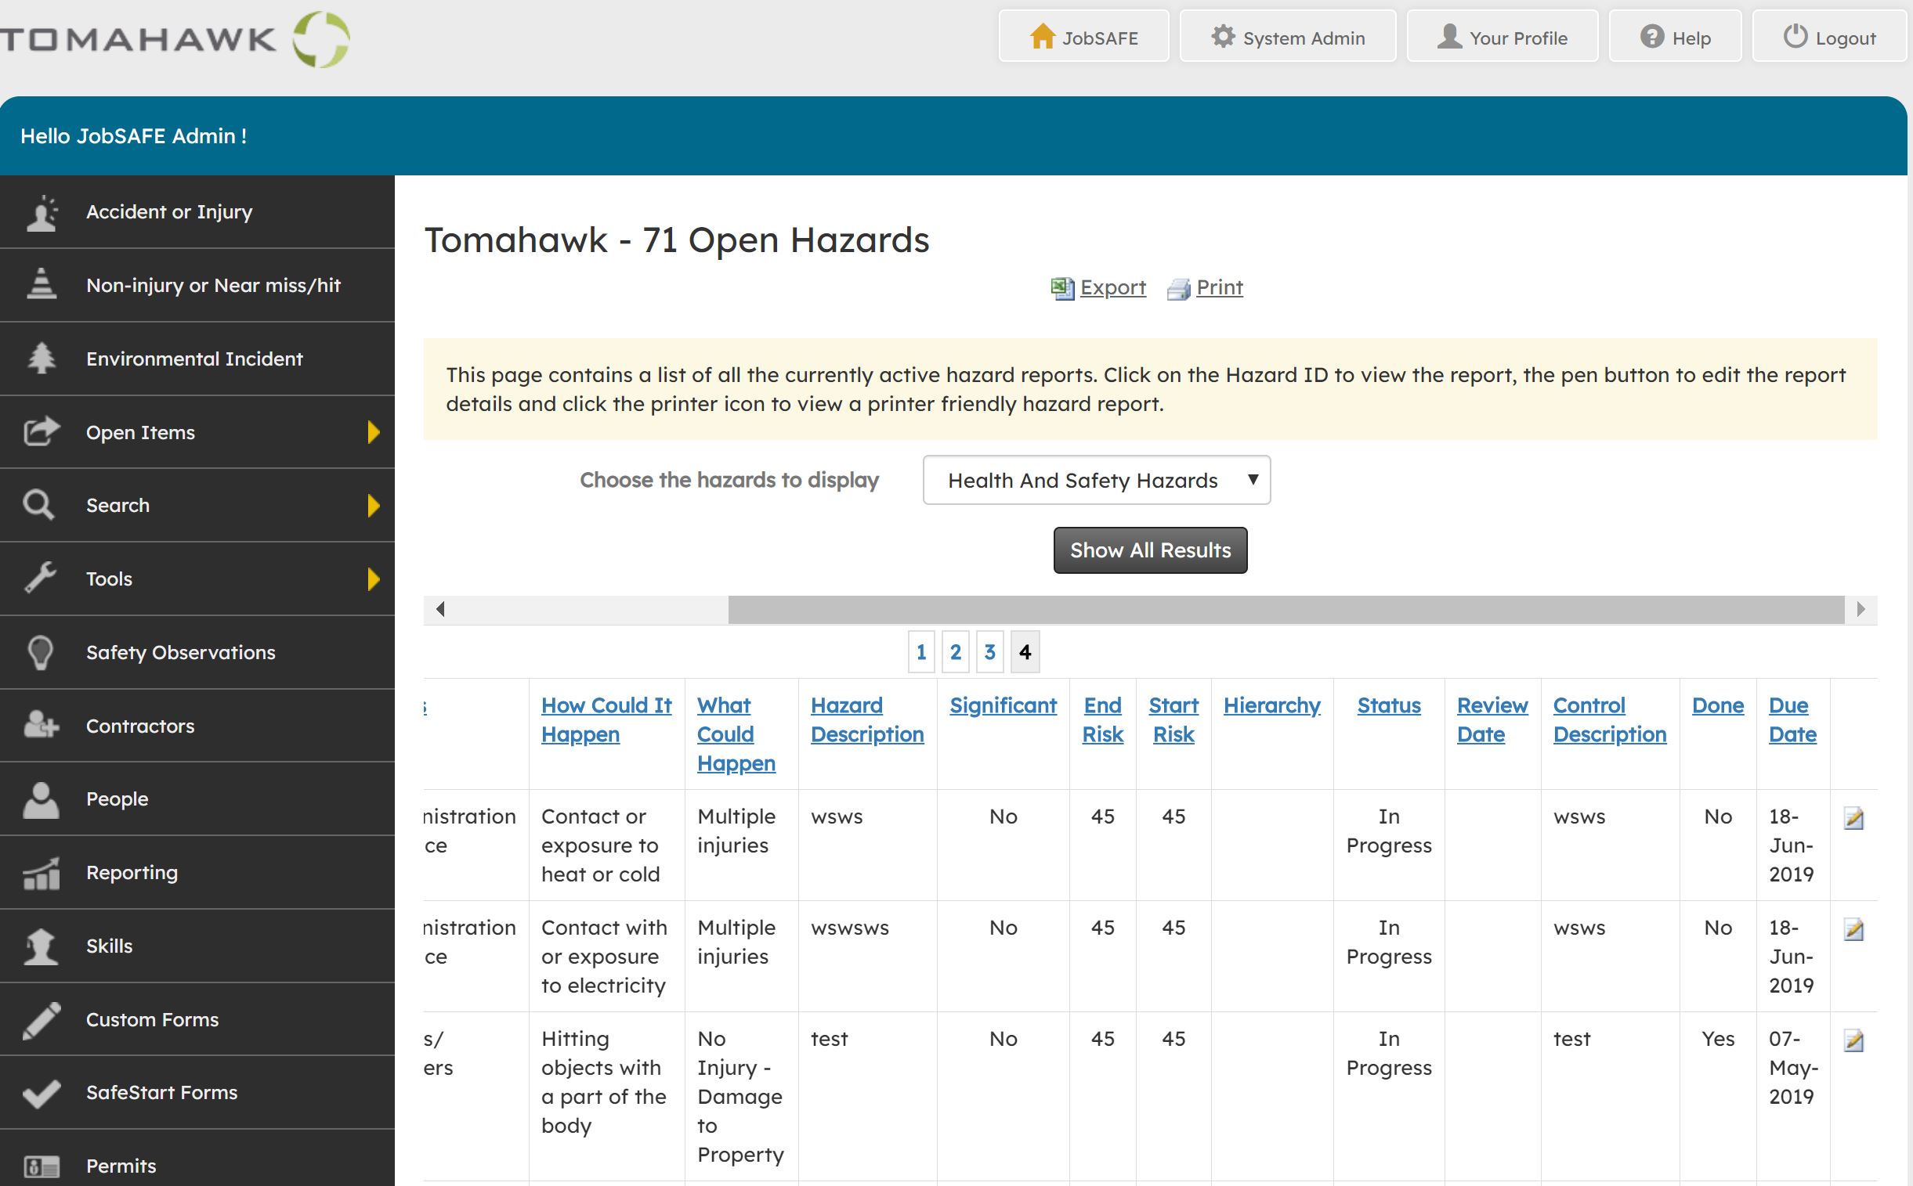The width and height of the screenshot is (1913, 1186).
Task: Click the Reporting chart icon
Action: 42,873
